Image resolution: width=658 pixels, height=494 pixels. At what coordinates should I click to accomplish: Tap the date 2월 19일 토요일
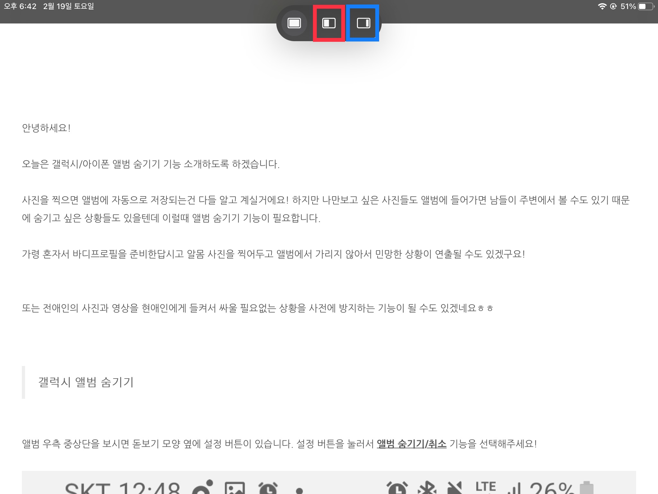[68, 6]
